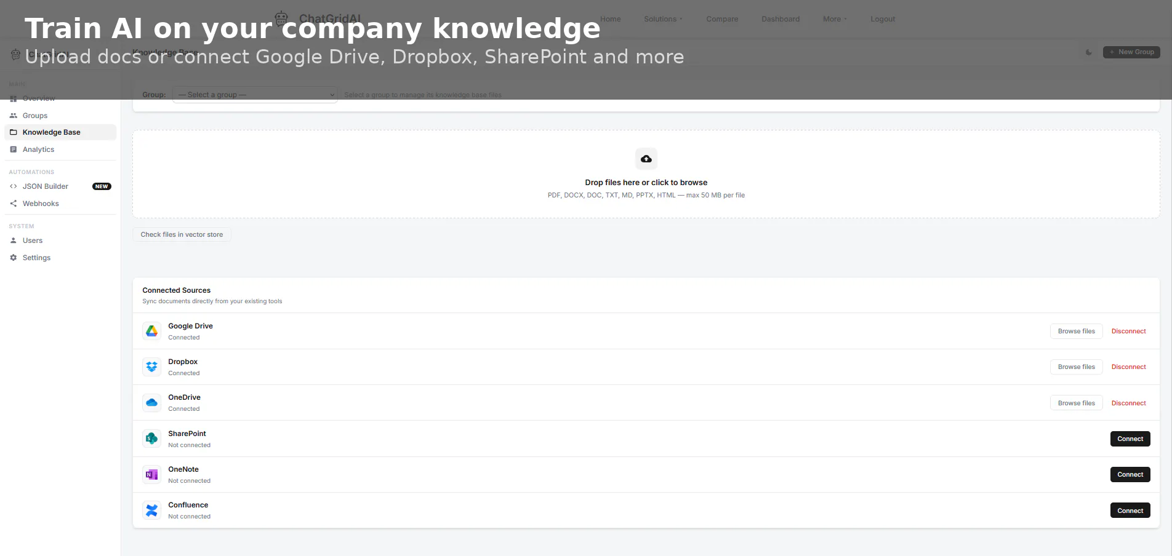Open Knowledge Base in the sidebar

click(x=60, y=132)
